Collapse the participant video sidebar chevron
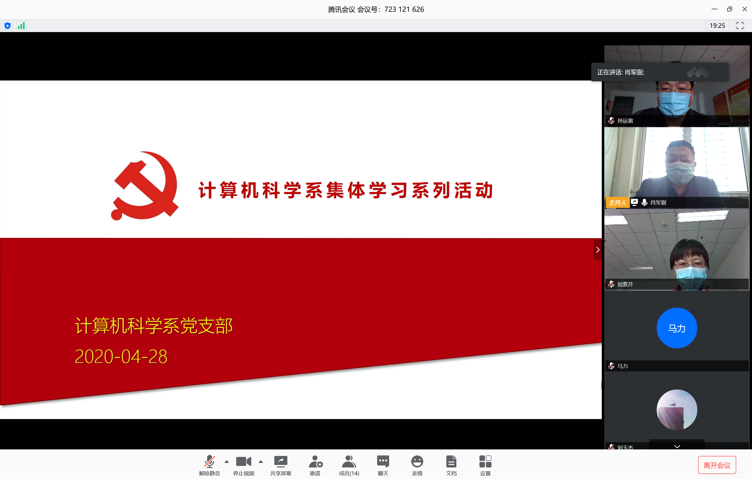The width and height of the screenshot is (752, 479). (598, 250)
